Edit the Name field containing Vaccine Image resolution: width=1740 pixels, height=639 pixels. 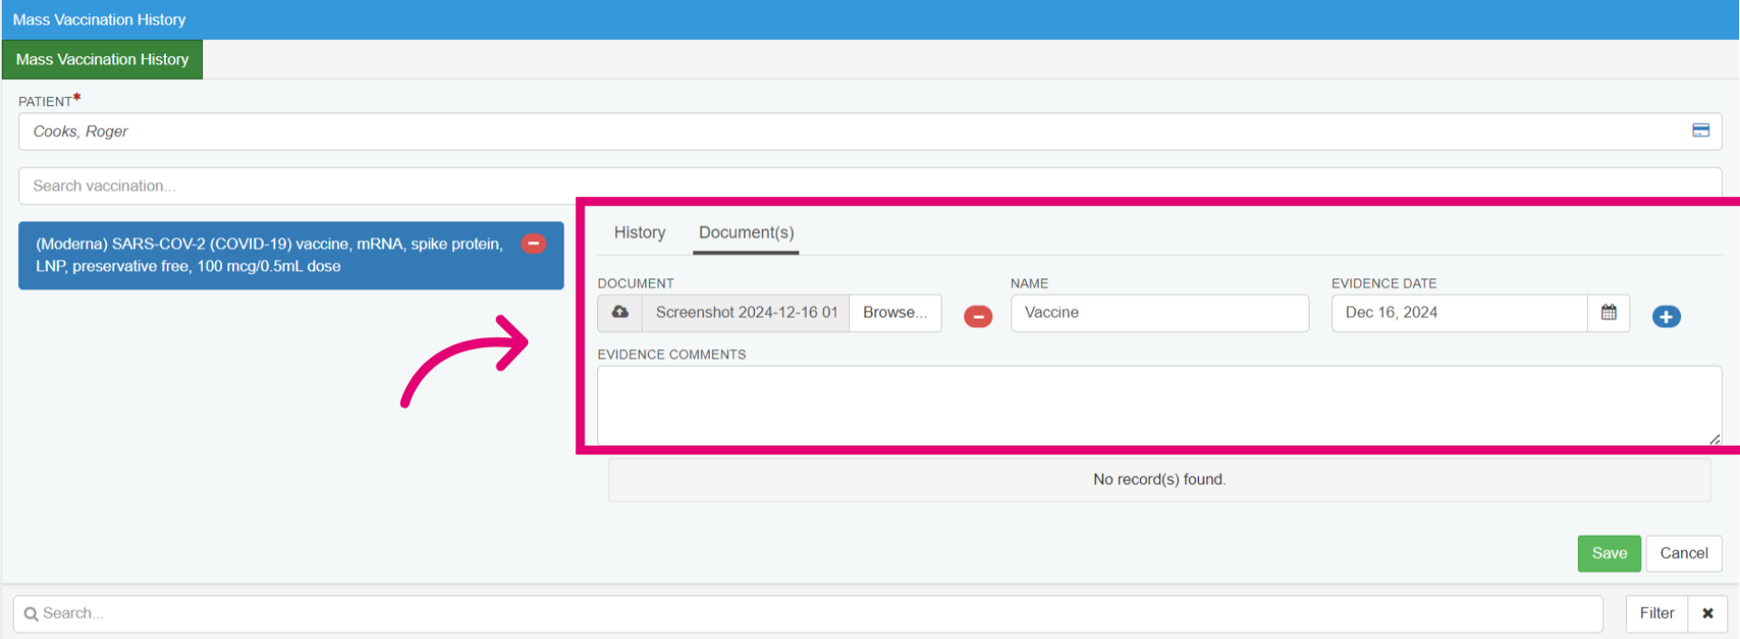coord(1160,313)
